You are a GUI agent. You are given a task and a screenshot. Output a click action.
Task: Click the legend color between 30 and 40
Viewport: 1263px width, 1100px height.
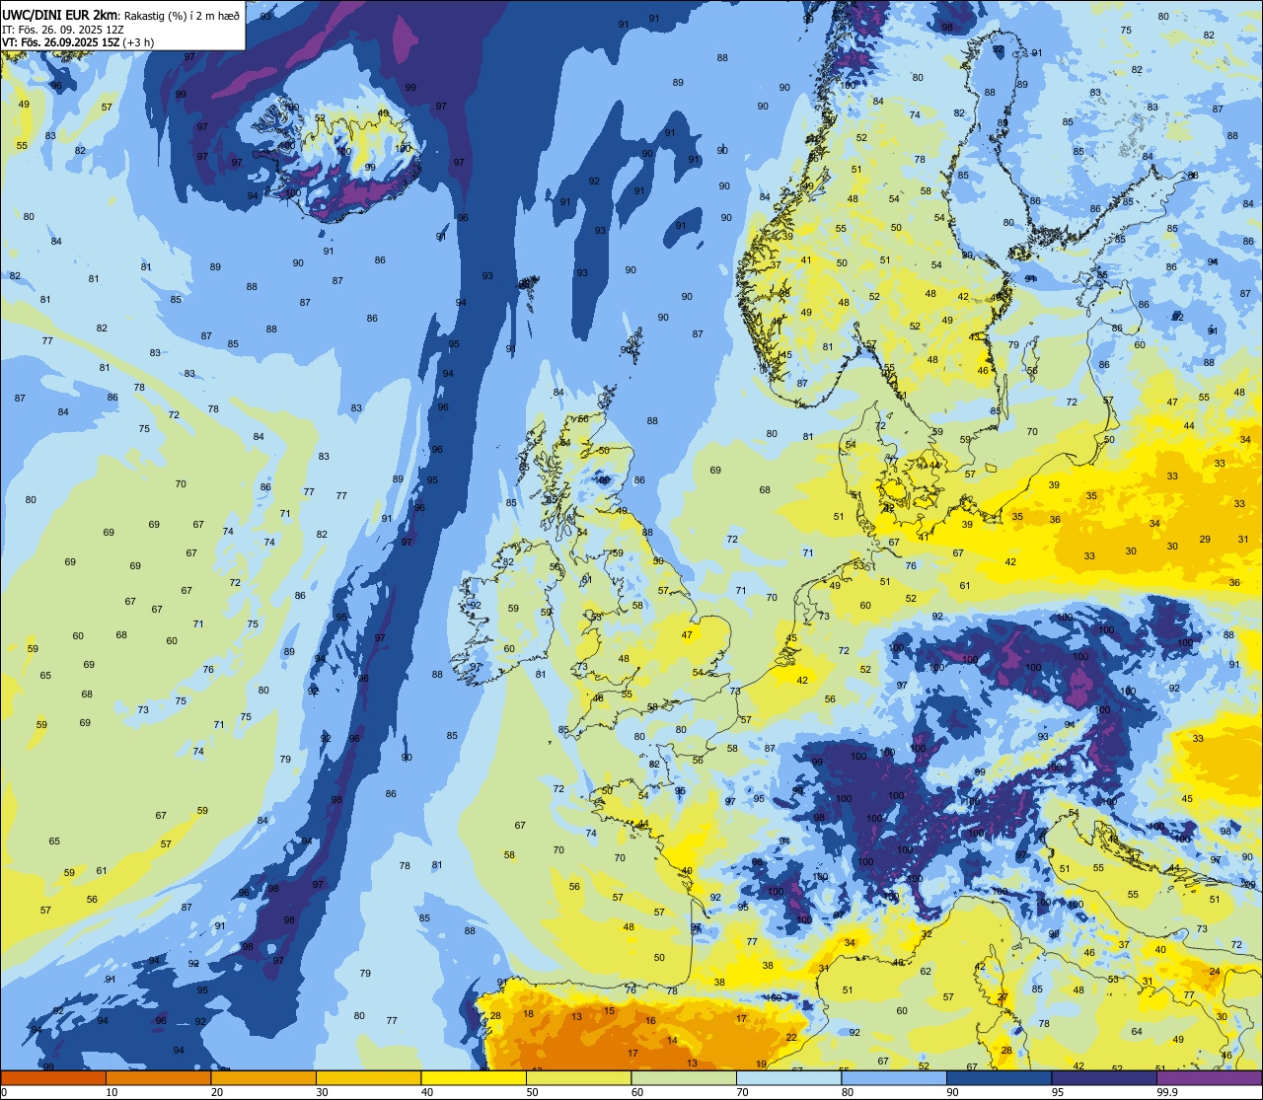tap(368, 1077)
